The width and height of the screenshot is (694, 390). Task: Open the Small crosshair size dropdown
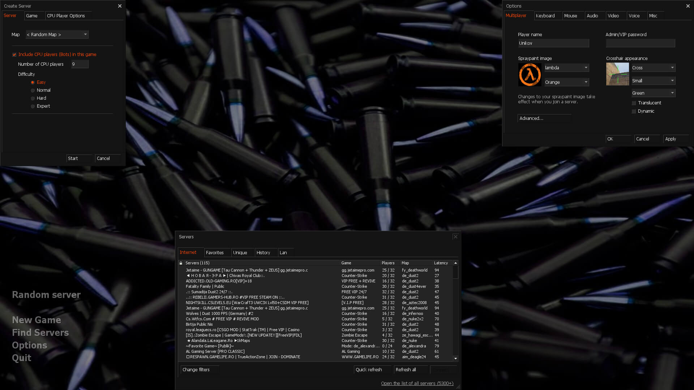click(654, 81)
